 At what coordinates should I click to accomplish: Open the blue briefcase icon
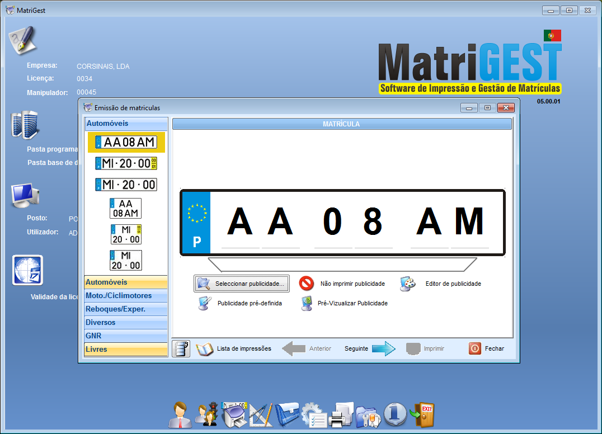(287, 415)
